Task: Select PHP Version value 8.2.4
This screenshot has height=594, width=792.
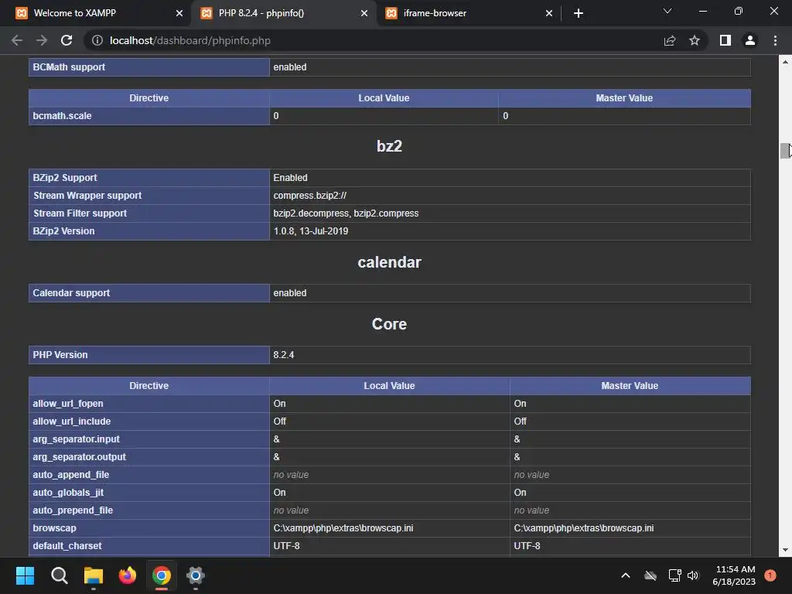Action: pyautogui.click(x=284, y=355)
